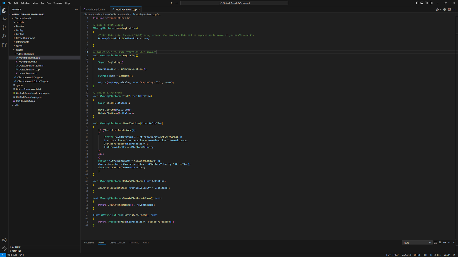The height and width of the screenshot is (257, 458).
Task: Toggle the bottom panel visibility
Action: tap(422, 3)
